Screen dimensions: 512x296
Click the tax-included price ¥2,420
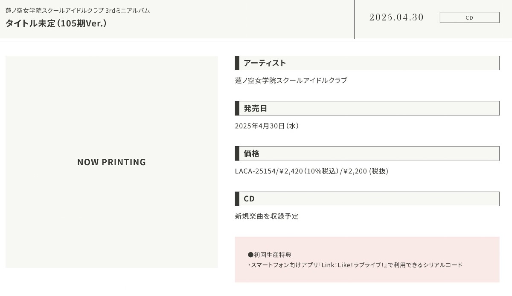(291, 171)
